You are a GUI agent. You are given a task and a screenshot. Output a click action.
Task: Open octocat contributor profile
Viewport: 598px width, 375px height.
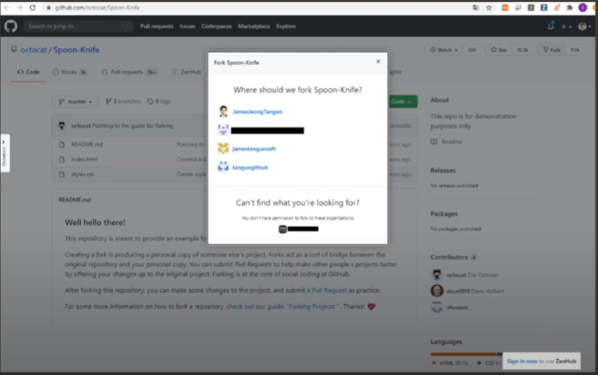472,275
